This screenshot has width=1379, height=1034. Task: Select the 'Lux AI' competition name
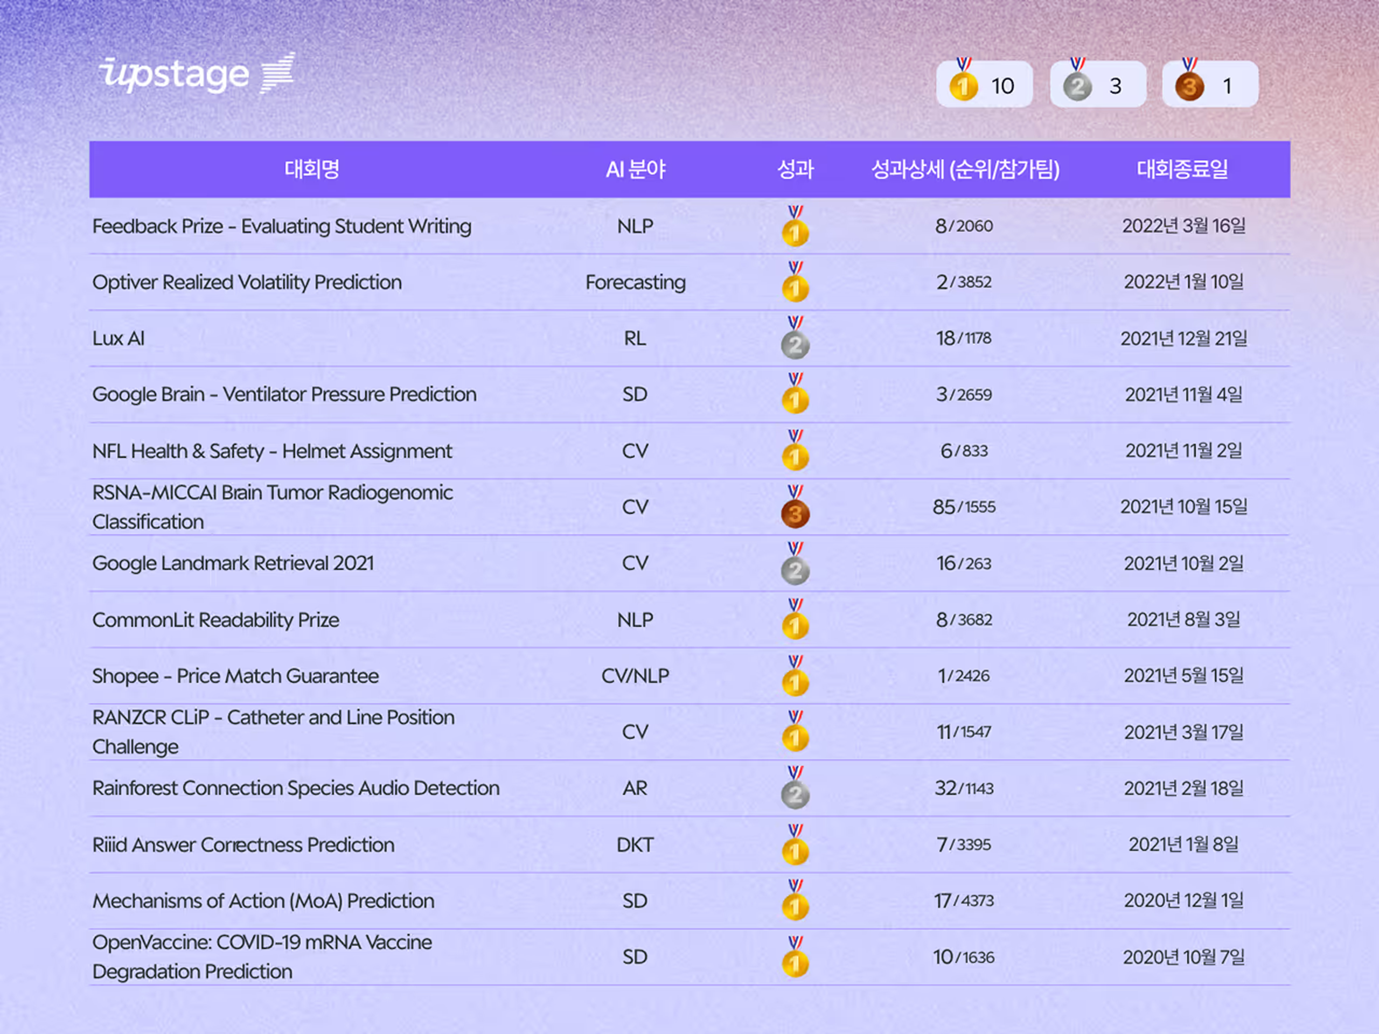point(119,338)
